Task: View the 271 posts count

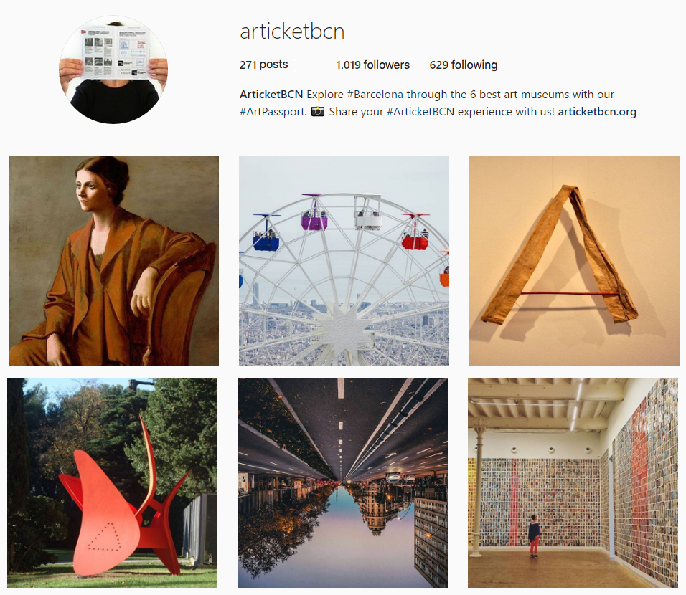Action: click(x=264, y=65)
